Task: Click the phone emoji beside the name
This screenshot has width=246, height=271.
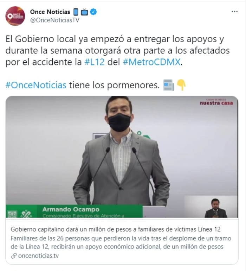Action: pyautogui.click(x=76, y=12)
